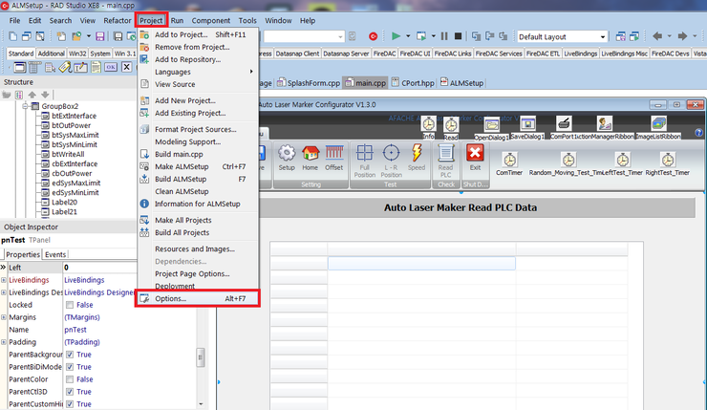Open the back arrow history dropdown
This screenshot has width=707, height=410.
tap(669, 36)
